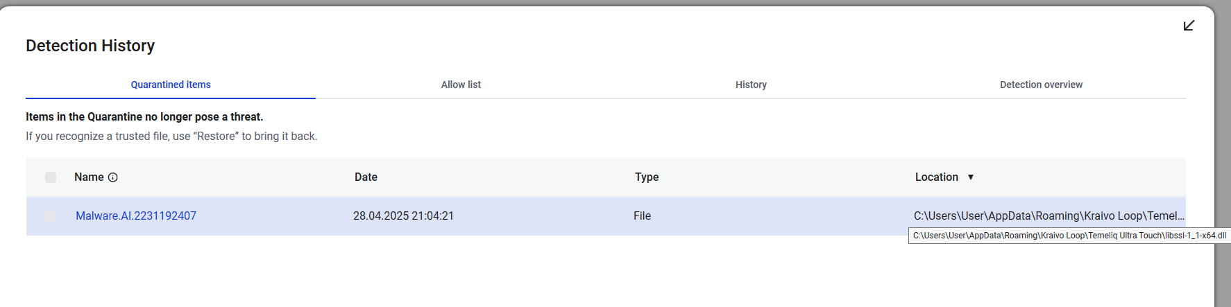Open the Malware.AI.2231192407 link
This screenshot has width=1231, height=307.
(x=136, y=216)
